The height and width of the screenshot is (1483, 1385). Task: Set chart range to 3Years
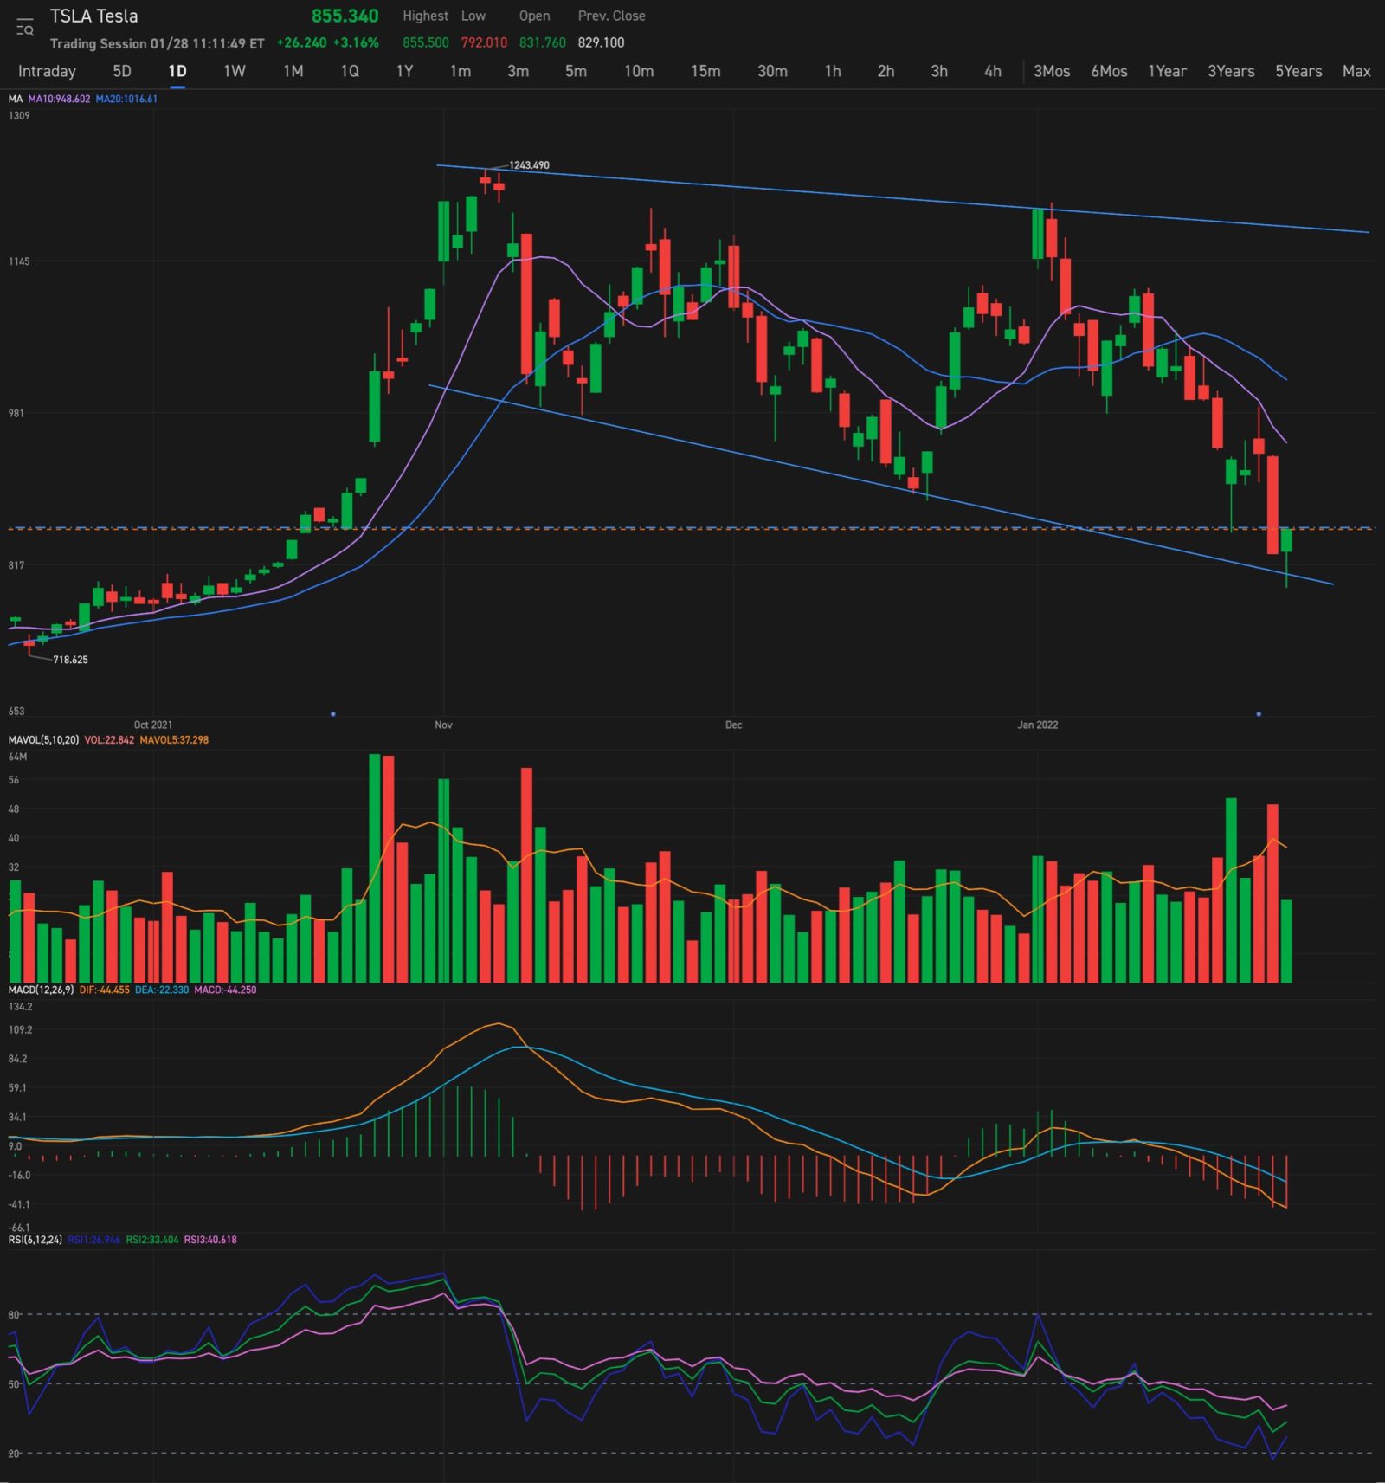(1231, 71)
